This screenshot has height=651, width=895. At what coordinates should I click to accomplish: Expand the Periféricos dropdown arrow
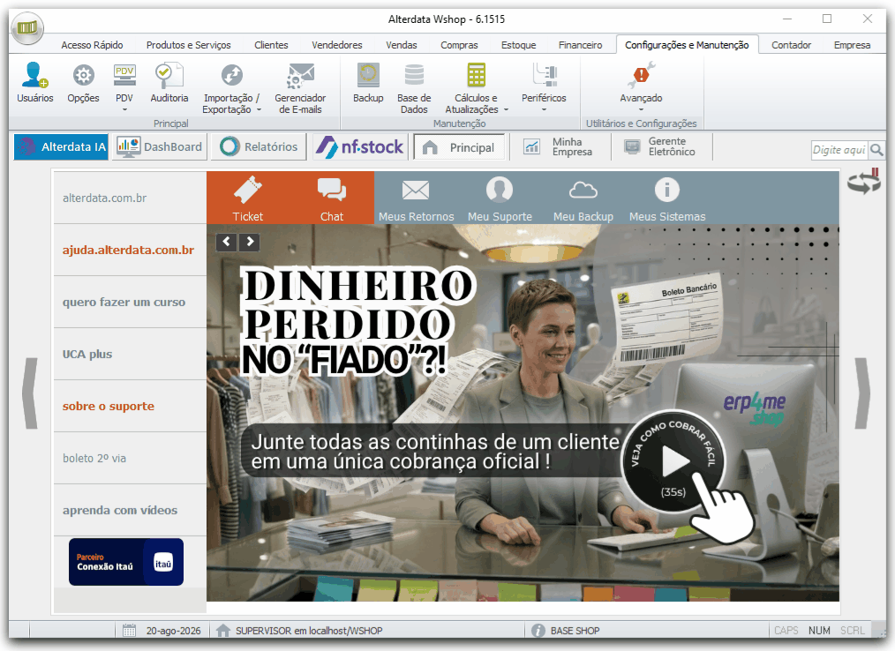544,109
